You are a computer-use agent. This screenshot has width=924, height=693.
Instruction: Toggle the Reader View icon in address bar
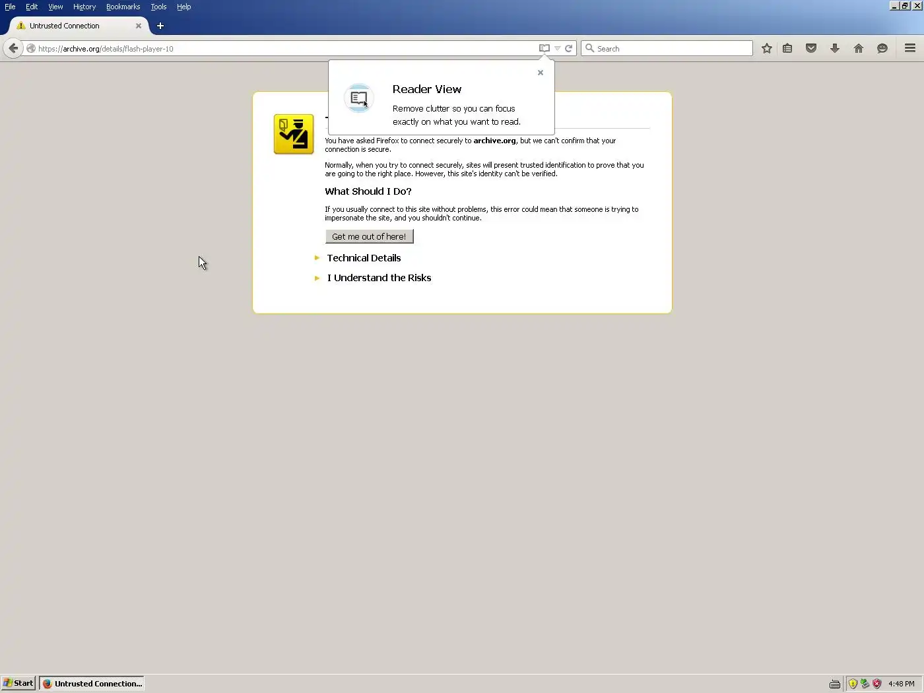544,48
